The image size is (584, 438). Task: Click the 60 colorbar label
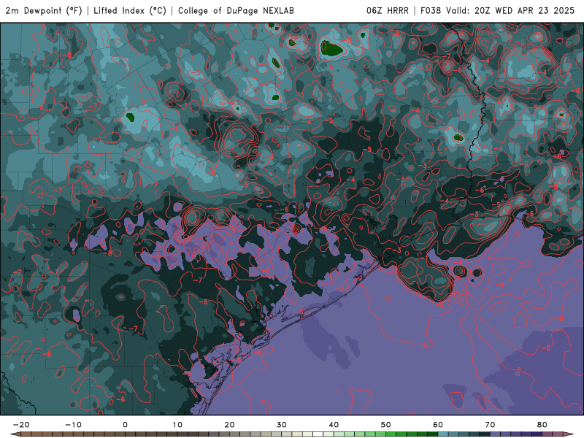tap(438, 425)
